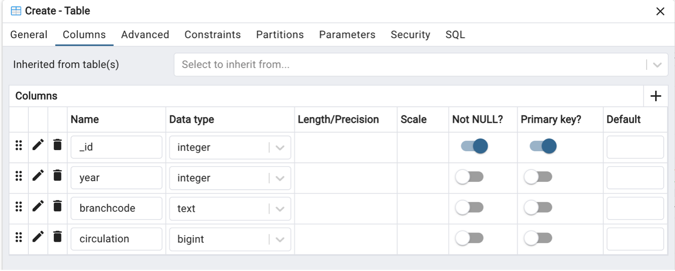Image resolution: width=675 pixels, height=271 pixels.
Task: Go to the General tab
Action: coord(29,34)
